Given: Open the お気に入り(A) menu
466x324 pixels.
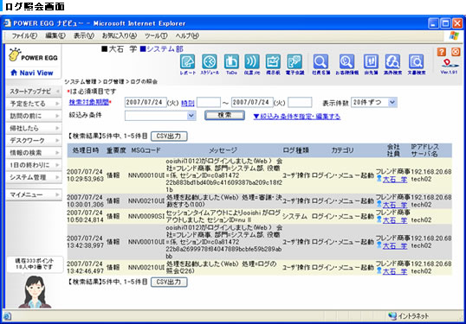Looking at the screenshot, I should (x=120, y=36).
